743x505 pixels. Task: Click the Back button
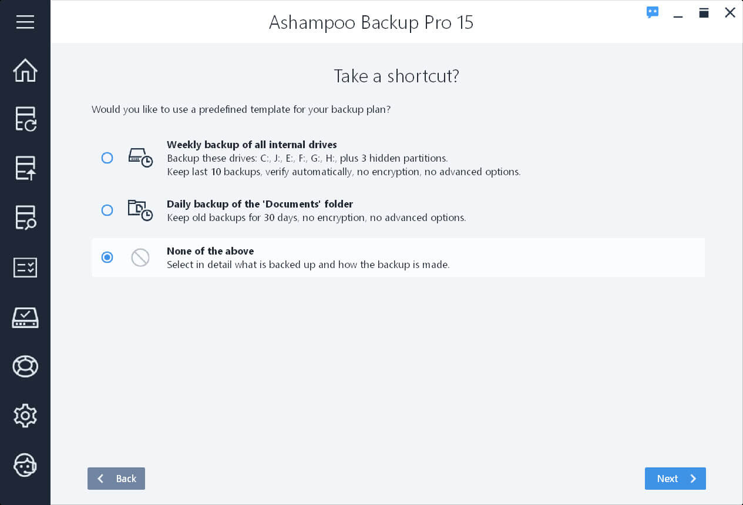click(x=116, y=479)
